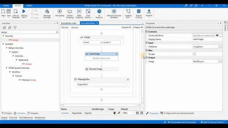Viewport: 228px width, 128px height.
Task: Open the feedback icon in title bar
Action: click(x=191, y=6)
